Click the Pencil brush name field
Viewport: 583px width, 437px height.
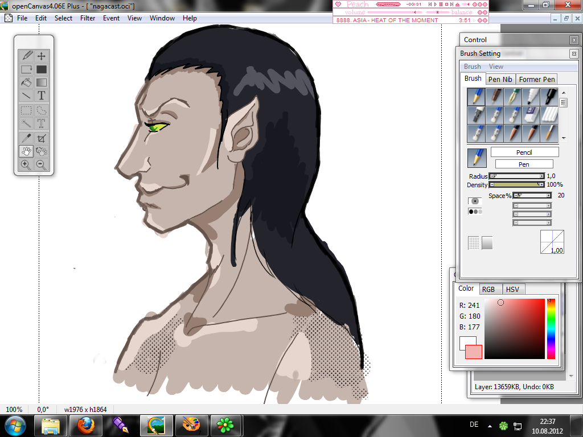pos(524,152)
